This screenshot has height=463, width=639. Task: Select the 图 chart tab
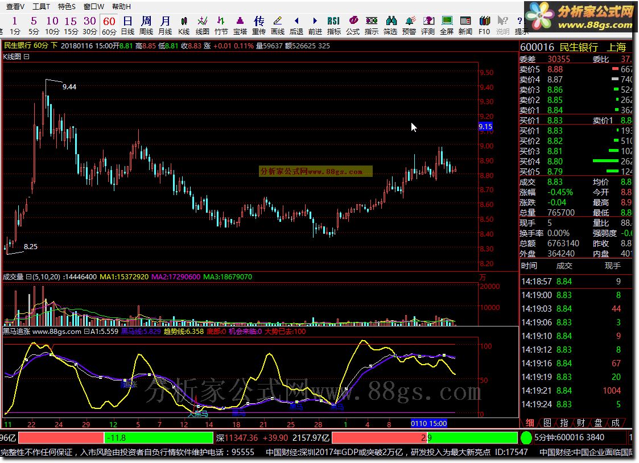click(547, 423)
